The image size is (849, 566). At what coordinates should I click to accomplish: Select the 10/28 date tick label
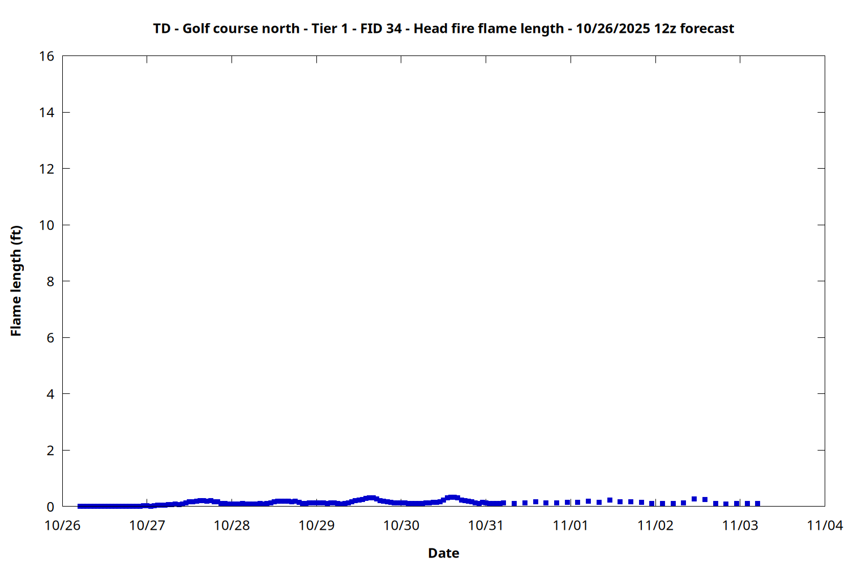(231, 526)
